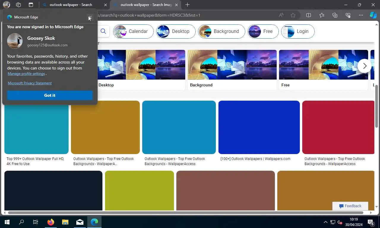Open the notification center icon
The width and height of the screenshot is (380, 228).
pyautogui.click(x=371, y=222)
